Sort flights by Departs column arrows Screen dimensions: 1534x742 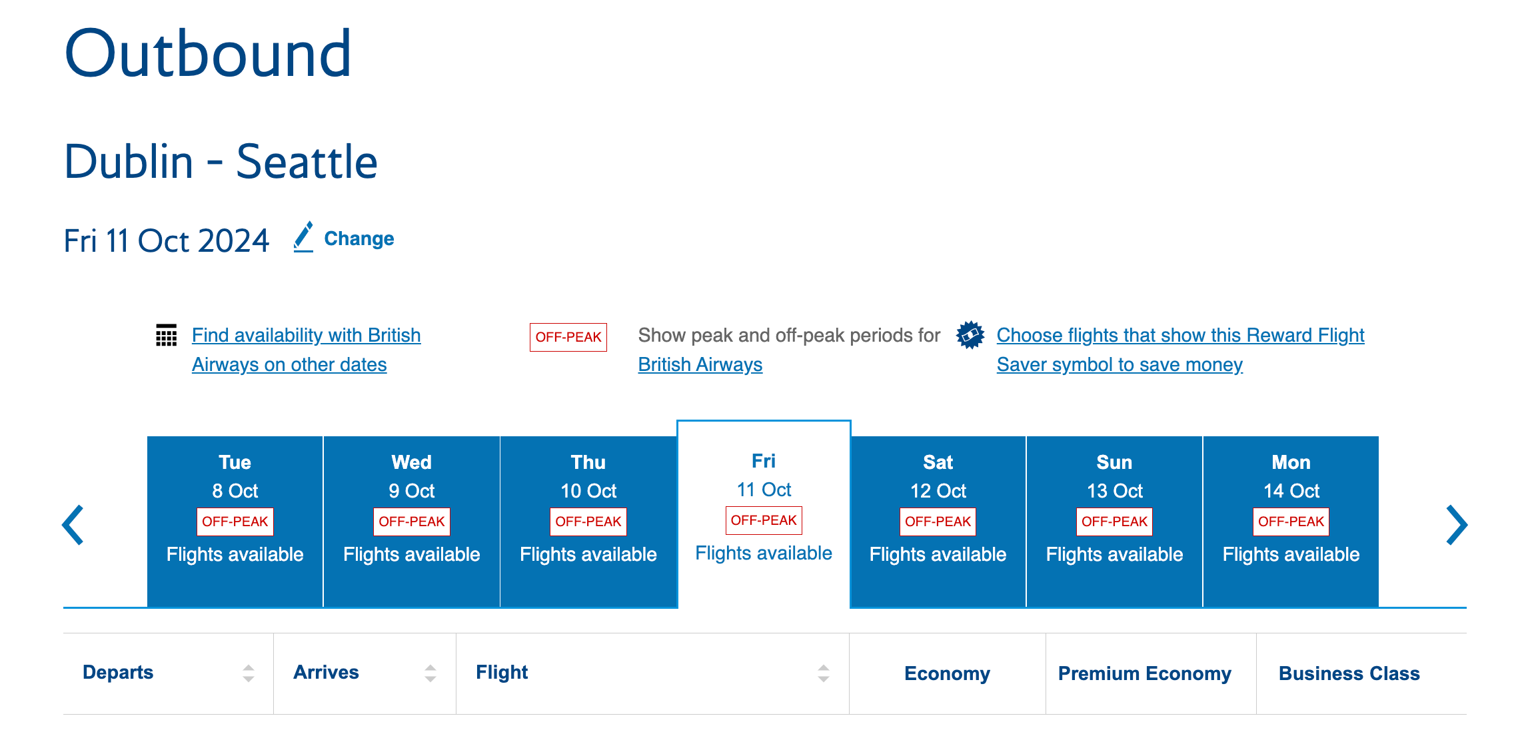[249, 673]
